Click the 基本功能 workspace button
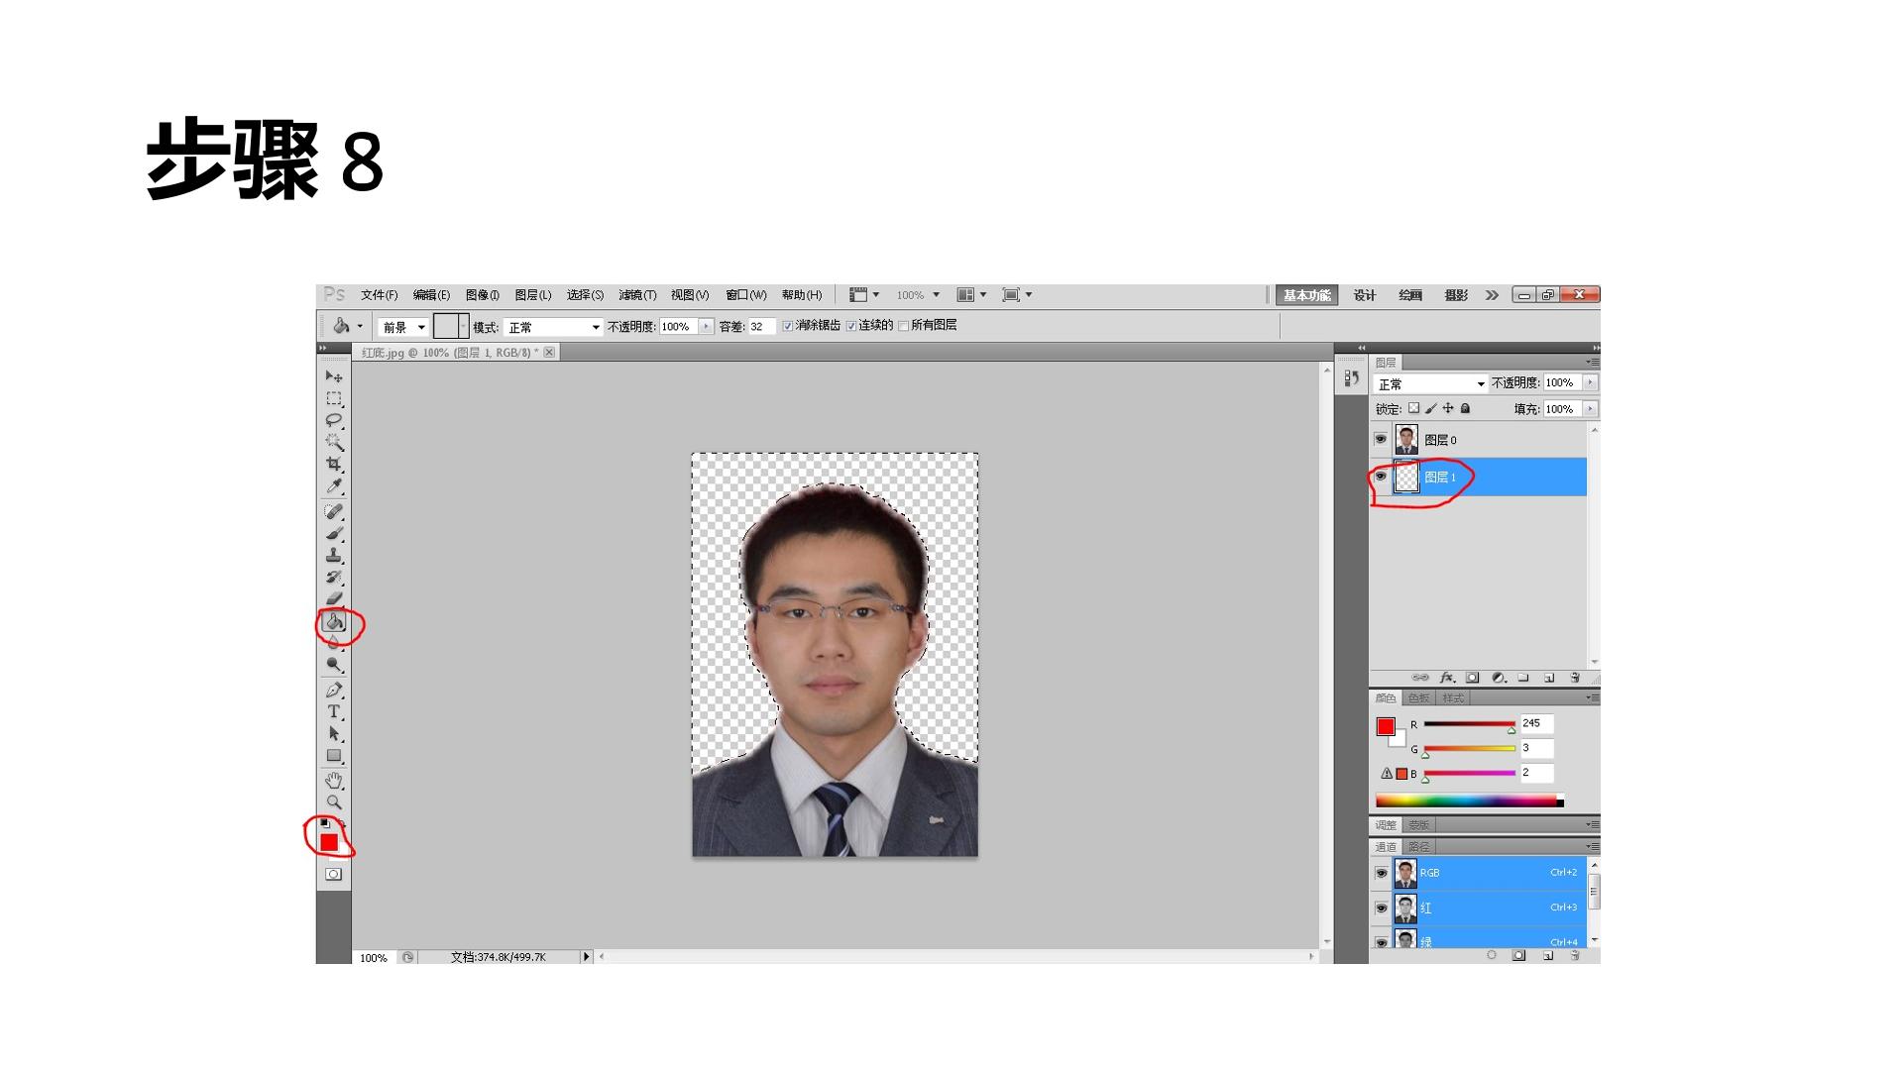This screenshot has height=1070, width=1903. tap(1306, 295)
